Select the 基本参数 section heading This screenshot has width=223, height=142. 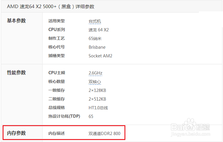click(x=16, y=21)
